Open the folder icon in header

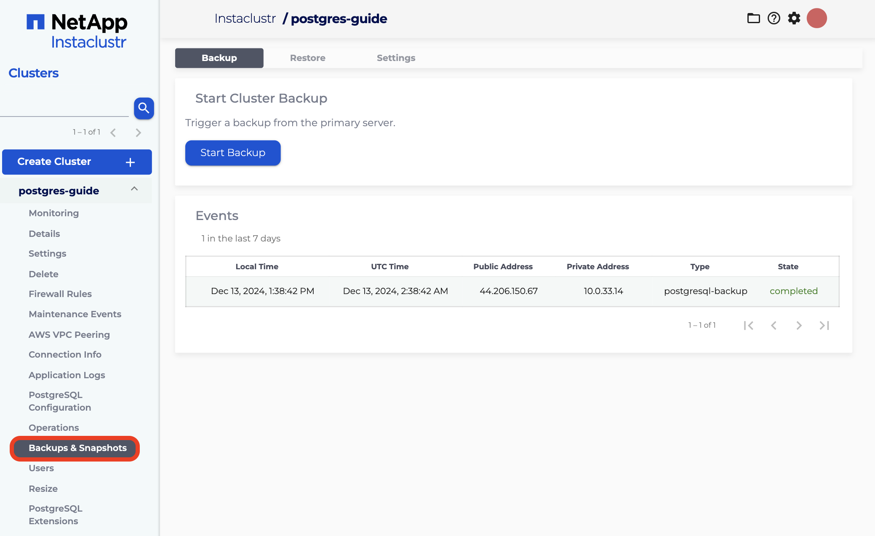(753, 19)
